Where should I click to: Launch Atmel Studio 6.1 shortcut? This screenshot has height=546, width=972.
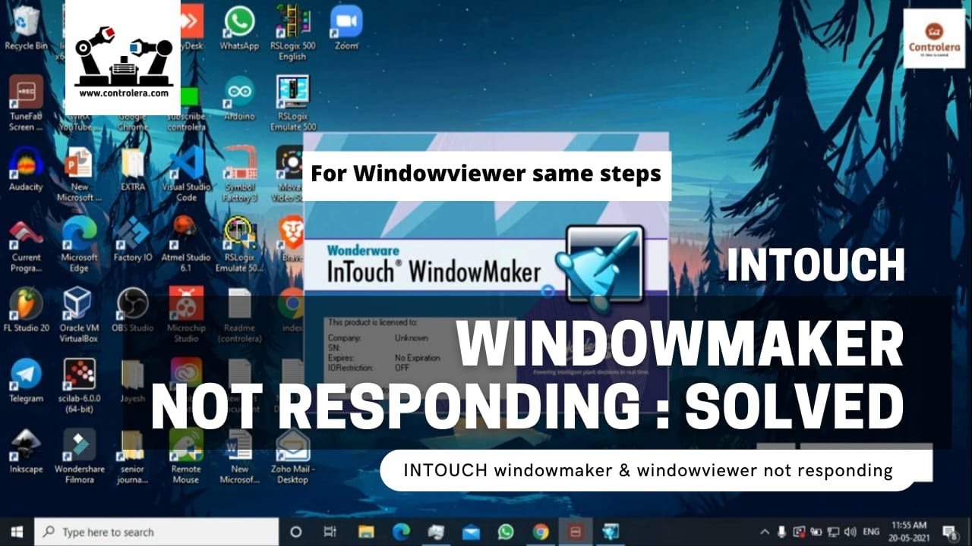(187, 245)
